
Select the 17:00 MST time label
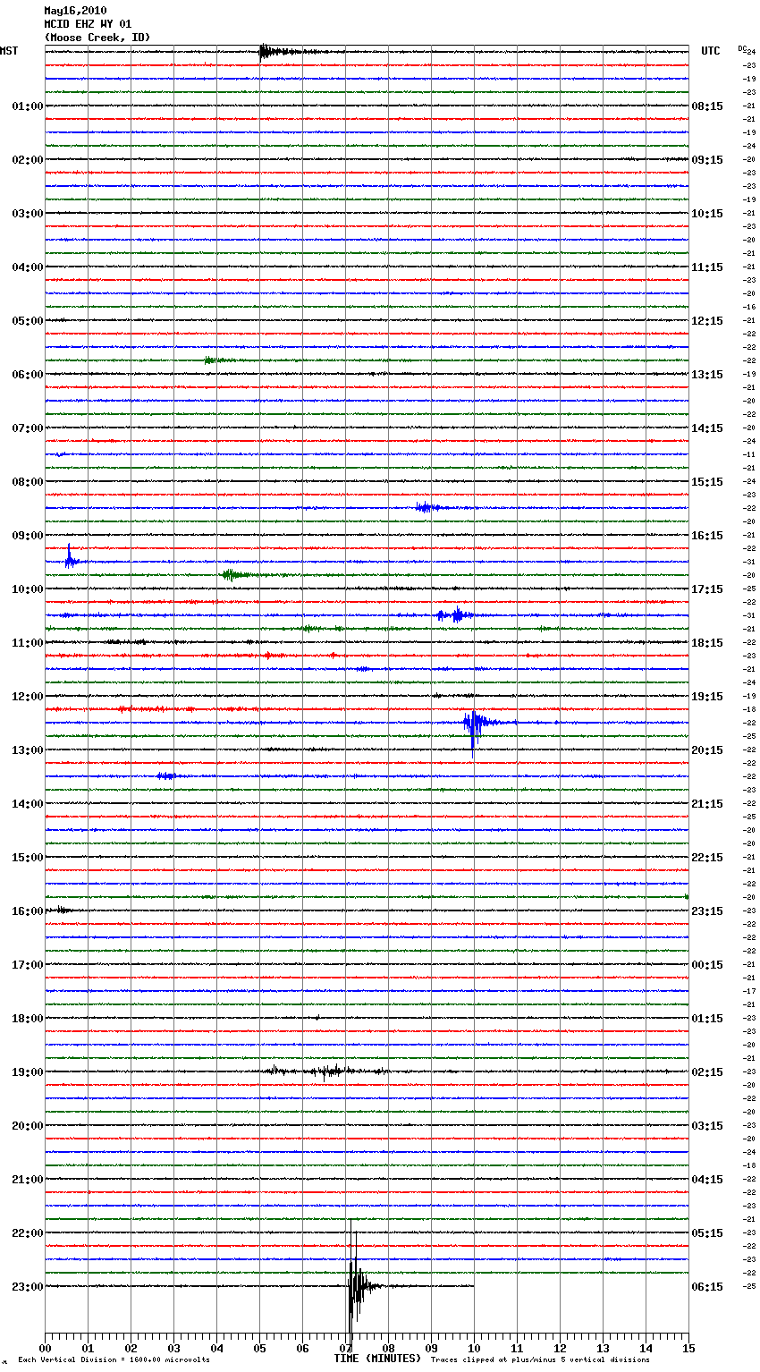pyautogui.click(x=27, y=965)
